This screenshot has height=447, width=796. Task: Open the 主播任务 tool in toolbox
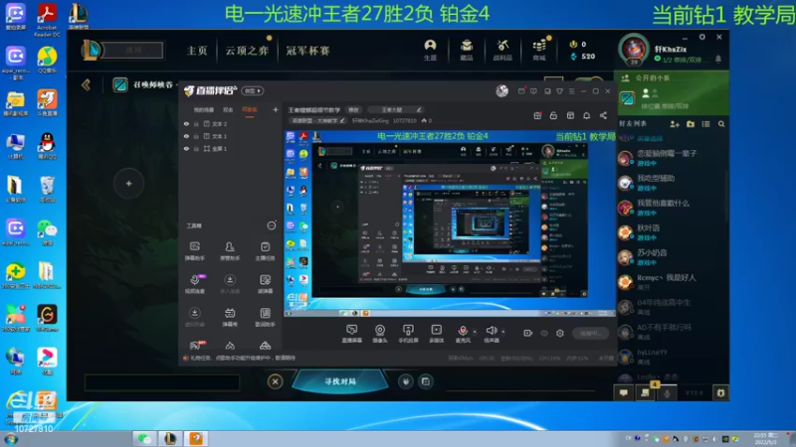click(265, 251)
